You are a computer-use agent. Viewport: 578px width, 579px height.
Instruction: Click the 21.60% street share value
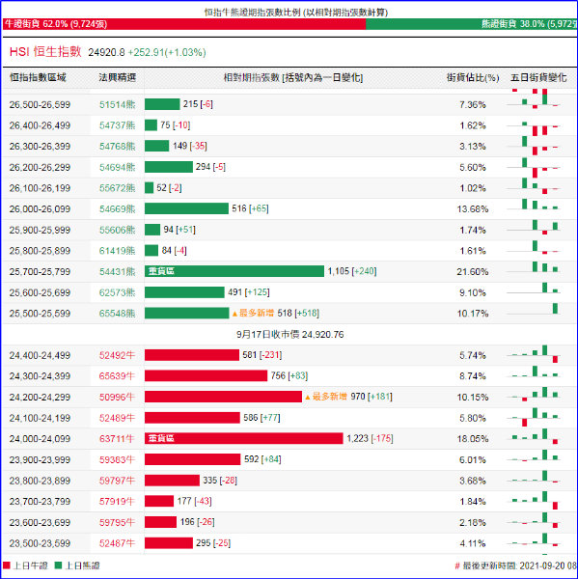click(473, 272)
